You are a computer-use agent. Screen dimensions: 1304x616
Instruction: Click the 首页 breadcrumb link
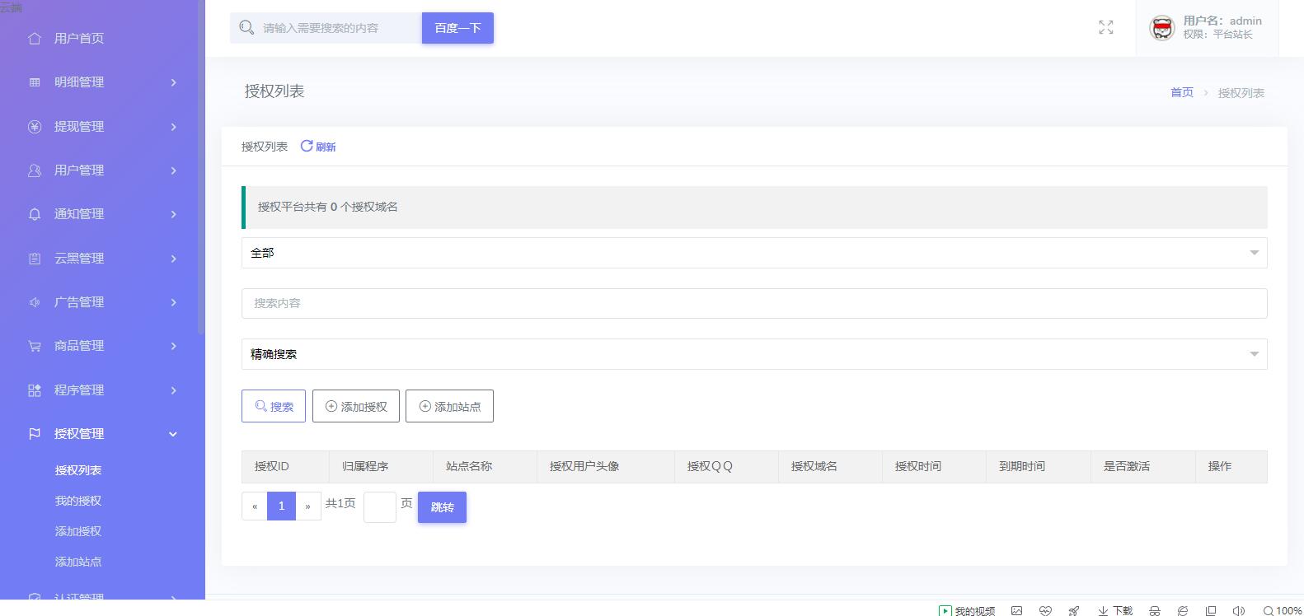tap(1181, 92)
